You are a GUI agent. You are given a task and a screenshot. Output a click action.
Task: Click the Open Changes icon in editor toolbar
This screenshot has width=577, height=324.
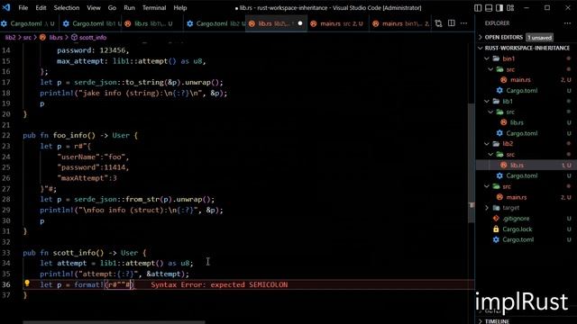(x=438, y=23)
